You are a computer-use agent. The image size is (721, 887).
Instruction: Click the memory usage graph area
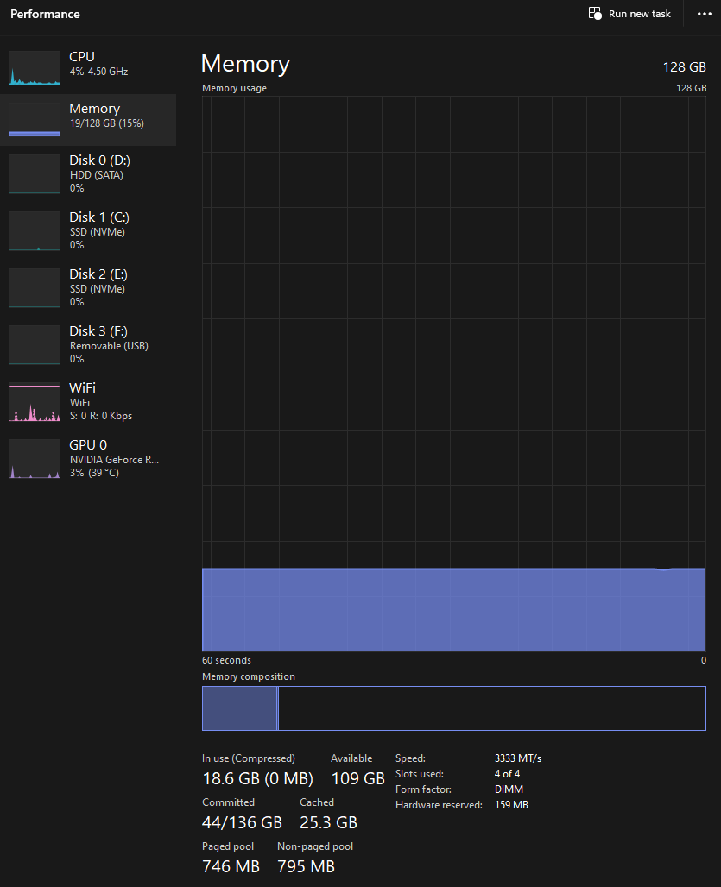[454, 374]
